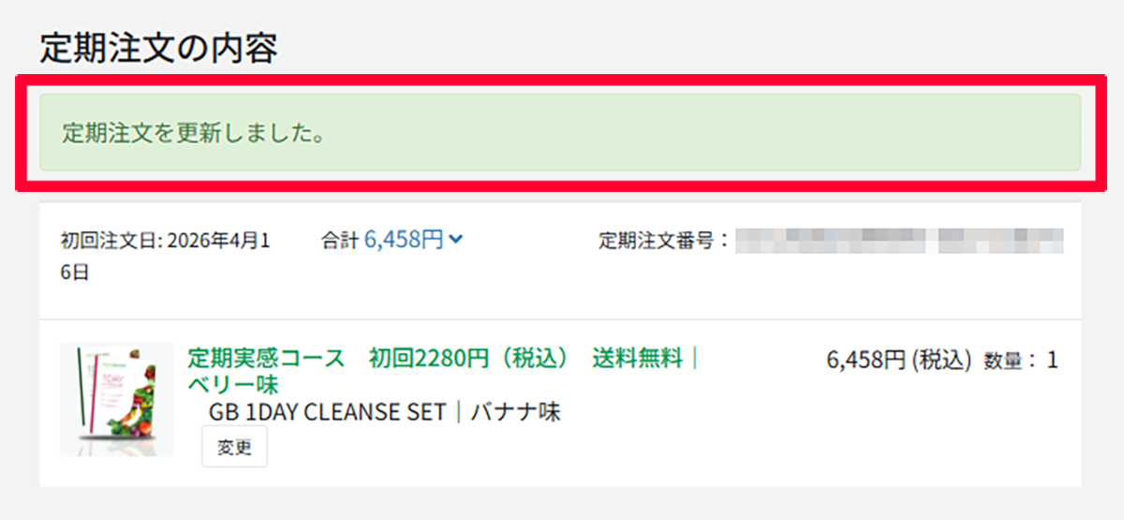Click 初回2280円（税込） in the course title
This screenshot has width=1124, height=520.
coord(468,359)
